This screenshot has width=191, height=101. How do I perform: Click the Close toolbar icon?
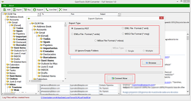(x=60, y=10)
